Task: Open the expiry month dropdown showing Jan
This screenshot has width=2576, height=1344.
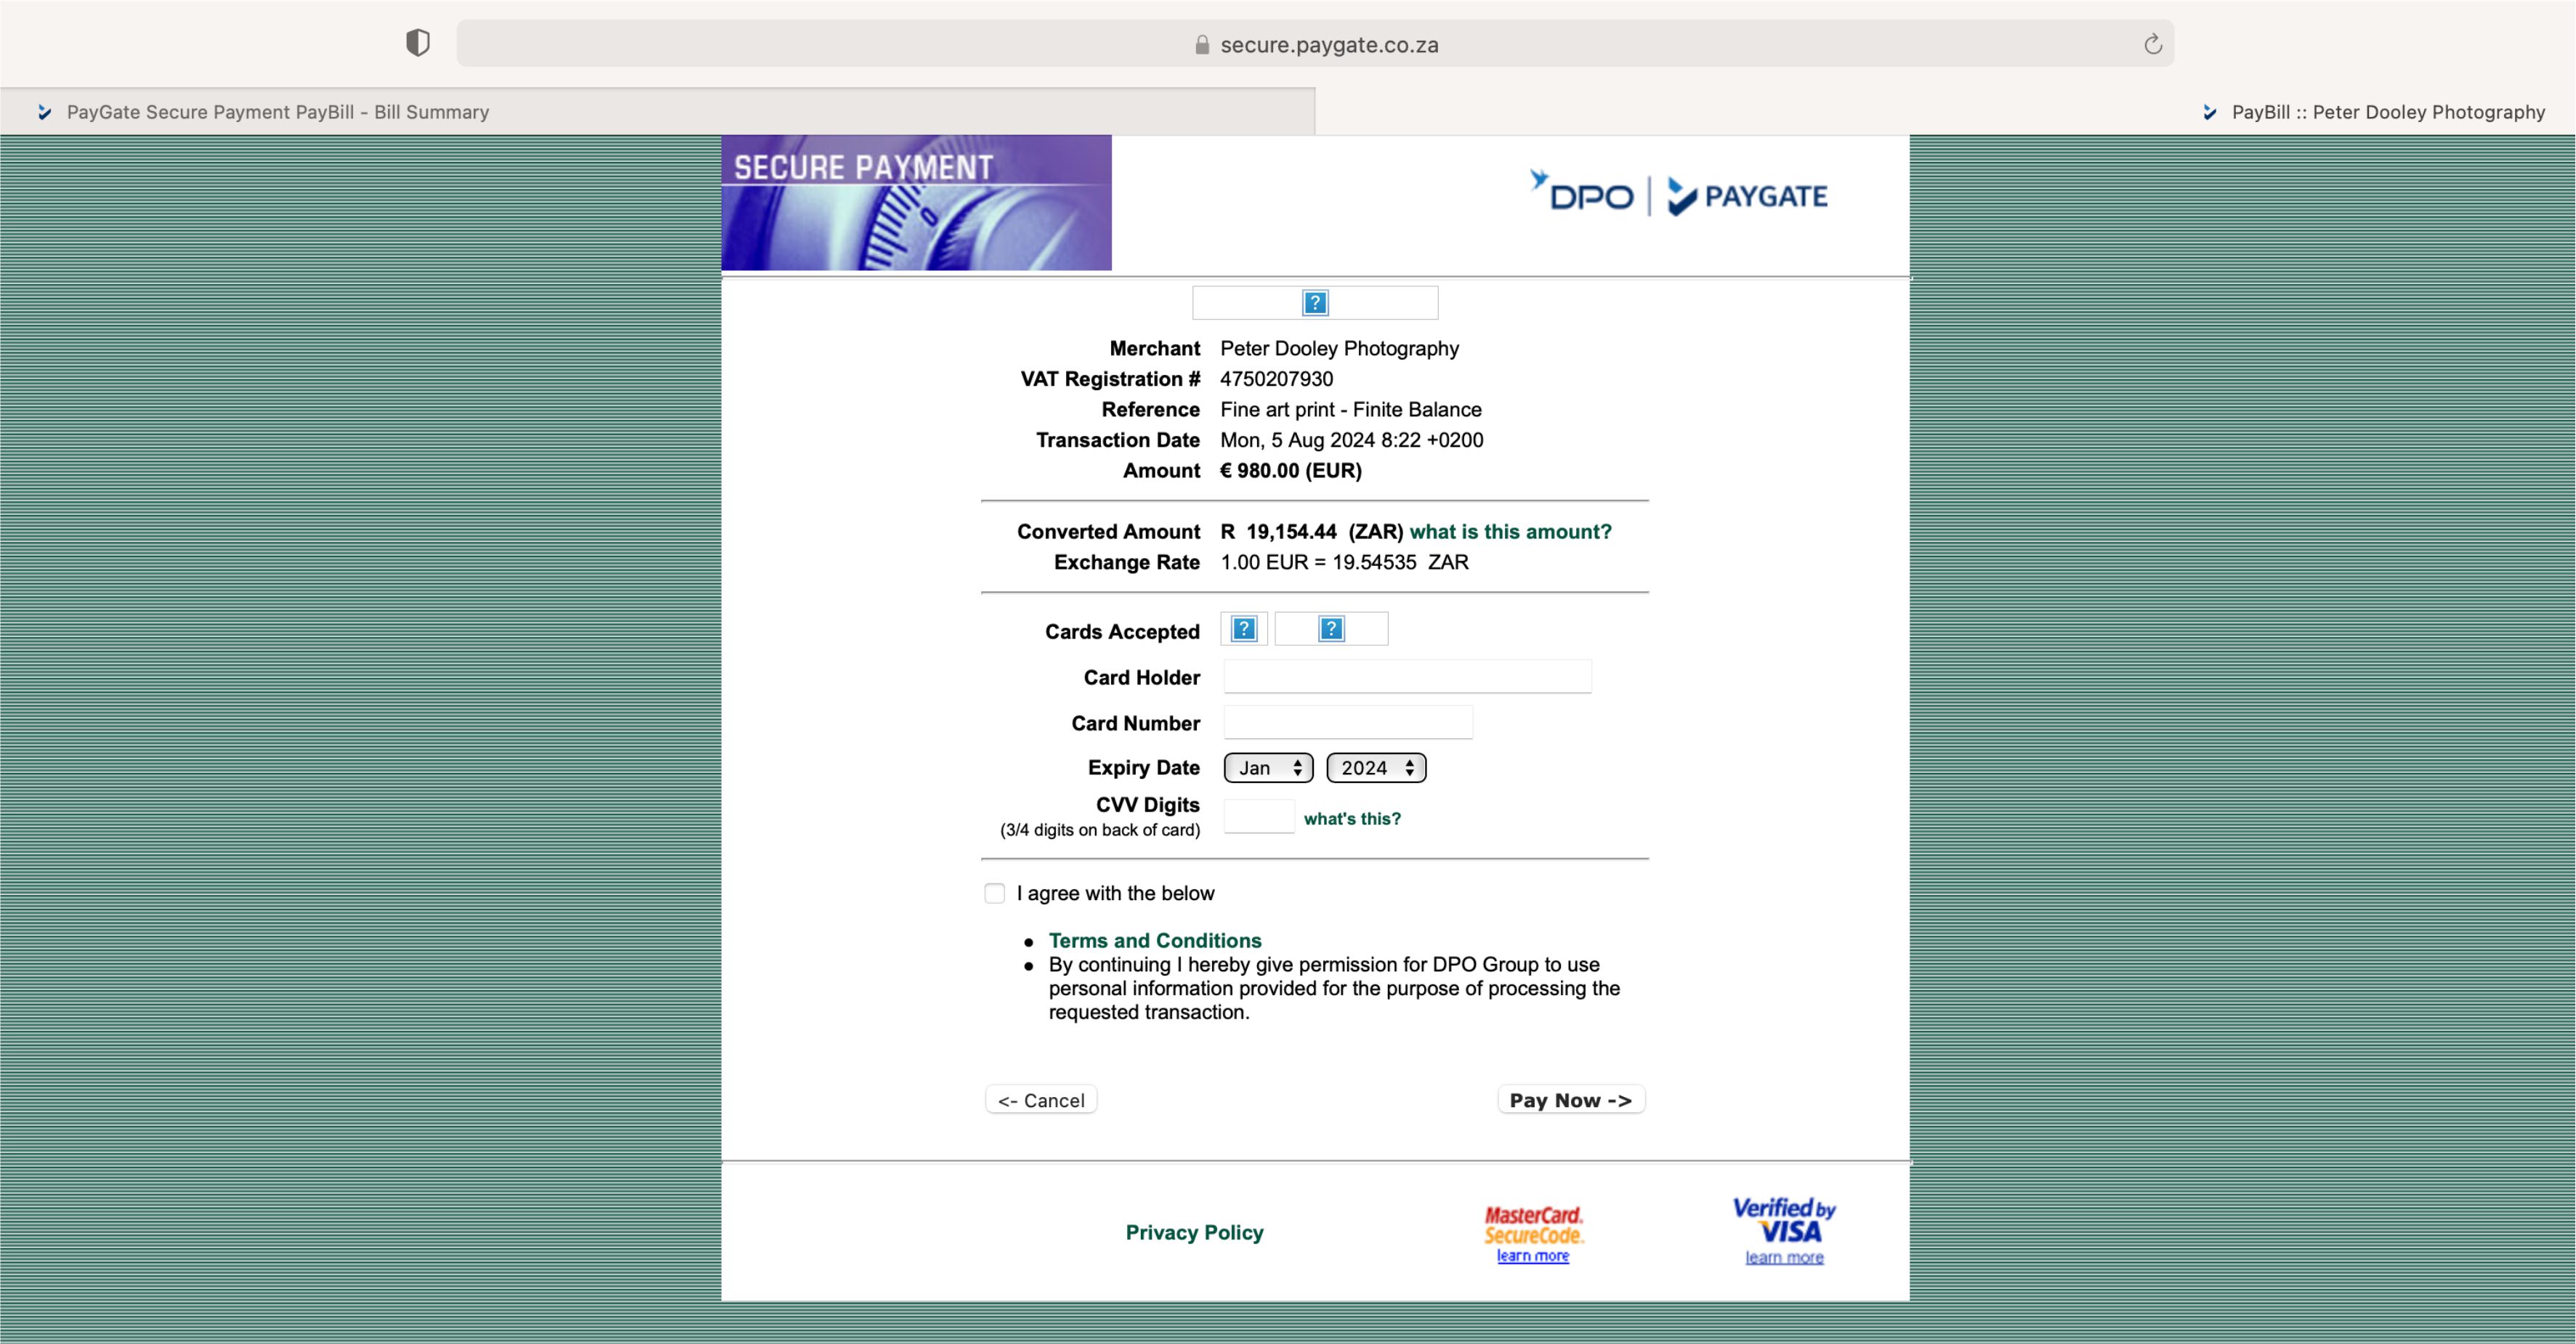Action: click(1268, 768)
